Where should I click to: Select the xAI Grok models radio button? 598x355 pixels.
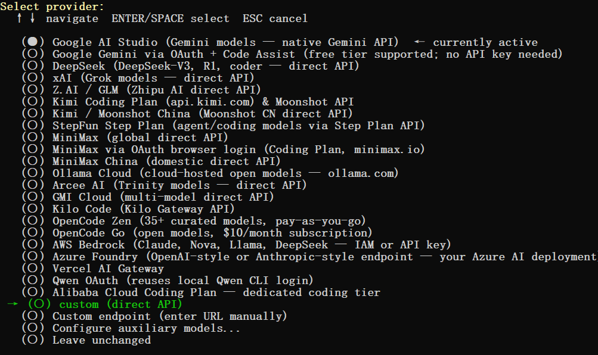33,77
